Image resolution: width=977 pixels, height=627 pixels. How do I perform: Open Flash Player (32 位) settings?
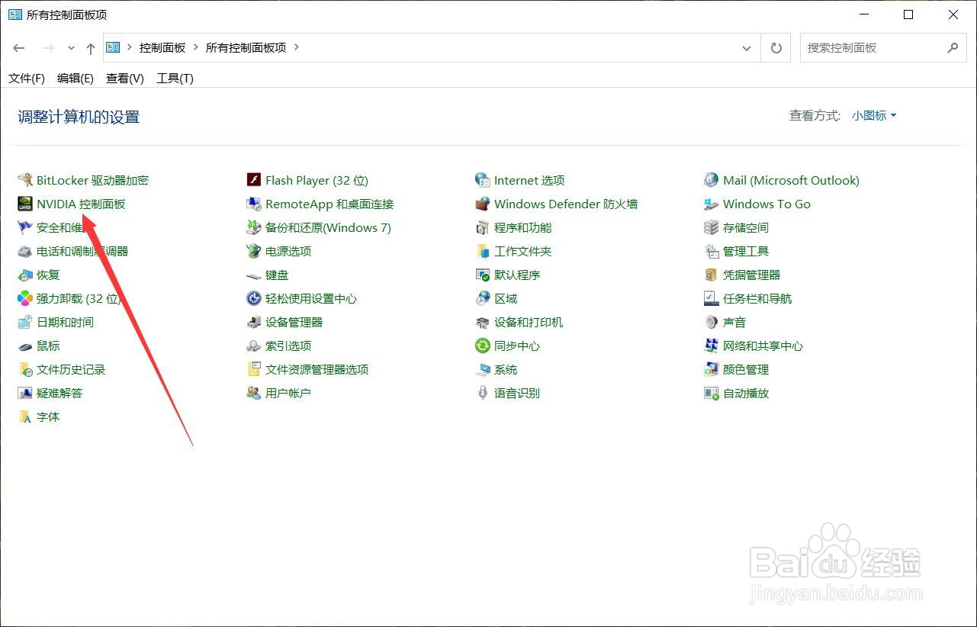316,180
